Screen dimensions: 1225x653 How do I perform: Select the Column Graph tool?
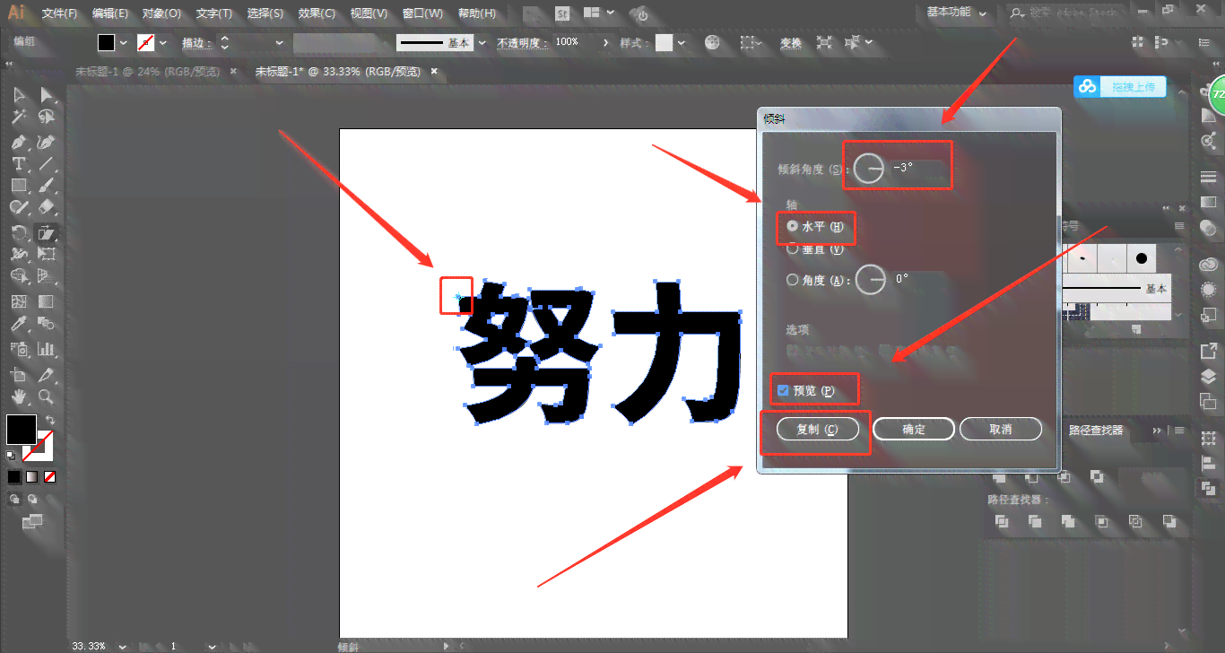pyautogui.click(x=47, y=349)
